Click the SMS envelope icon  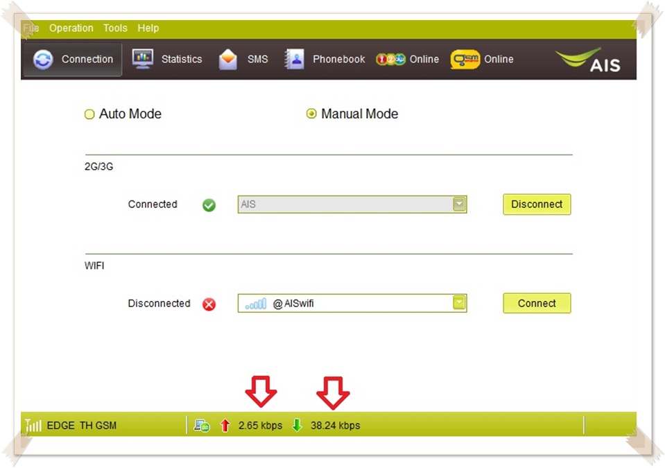pyautogui.click(x=227, y=59)
